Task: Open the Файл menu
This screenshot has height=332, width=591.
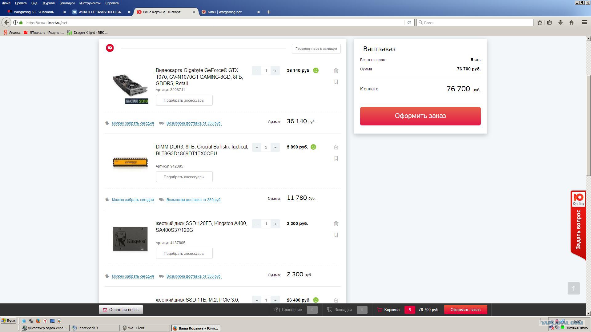Action: coord(6,3)
